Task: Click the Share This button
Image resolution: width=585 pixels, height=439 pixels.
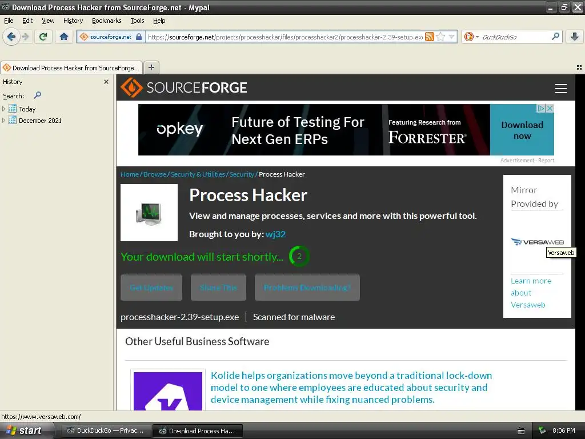Action: pos(218,288)
